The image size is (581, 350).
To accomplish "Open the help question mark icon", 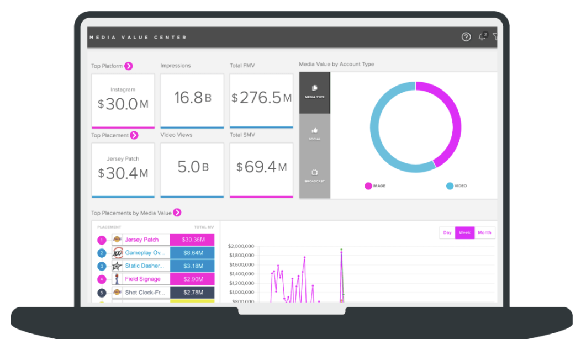I will click(x=466, y=37).
